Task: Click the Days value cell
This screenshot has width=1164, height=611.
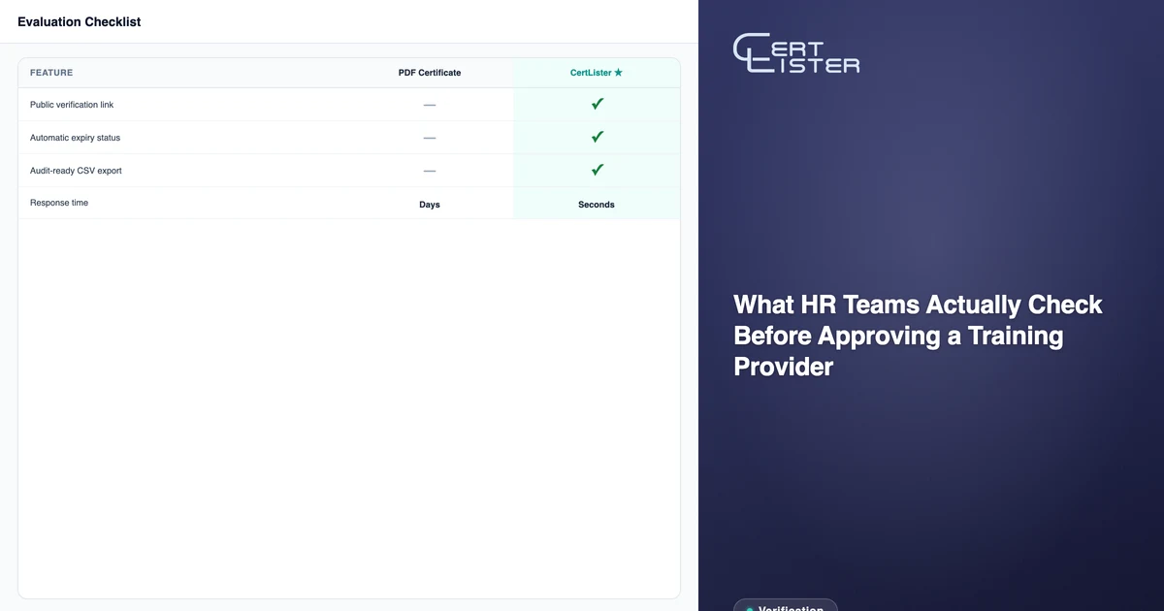Action: coord(430,205)
